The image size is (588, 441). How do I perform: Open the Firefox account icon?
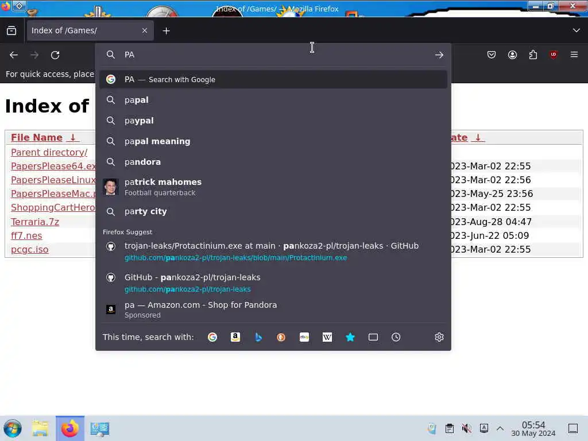pyautogui.click(x=512, y=55)
